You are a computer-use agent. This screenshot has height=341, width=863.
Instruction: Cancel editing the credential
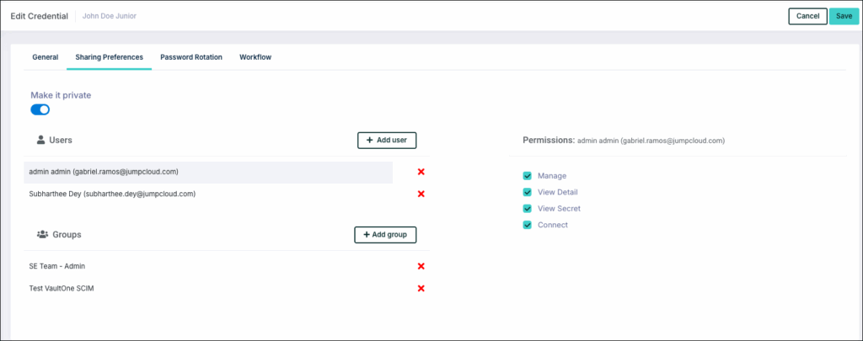807,16
